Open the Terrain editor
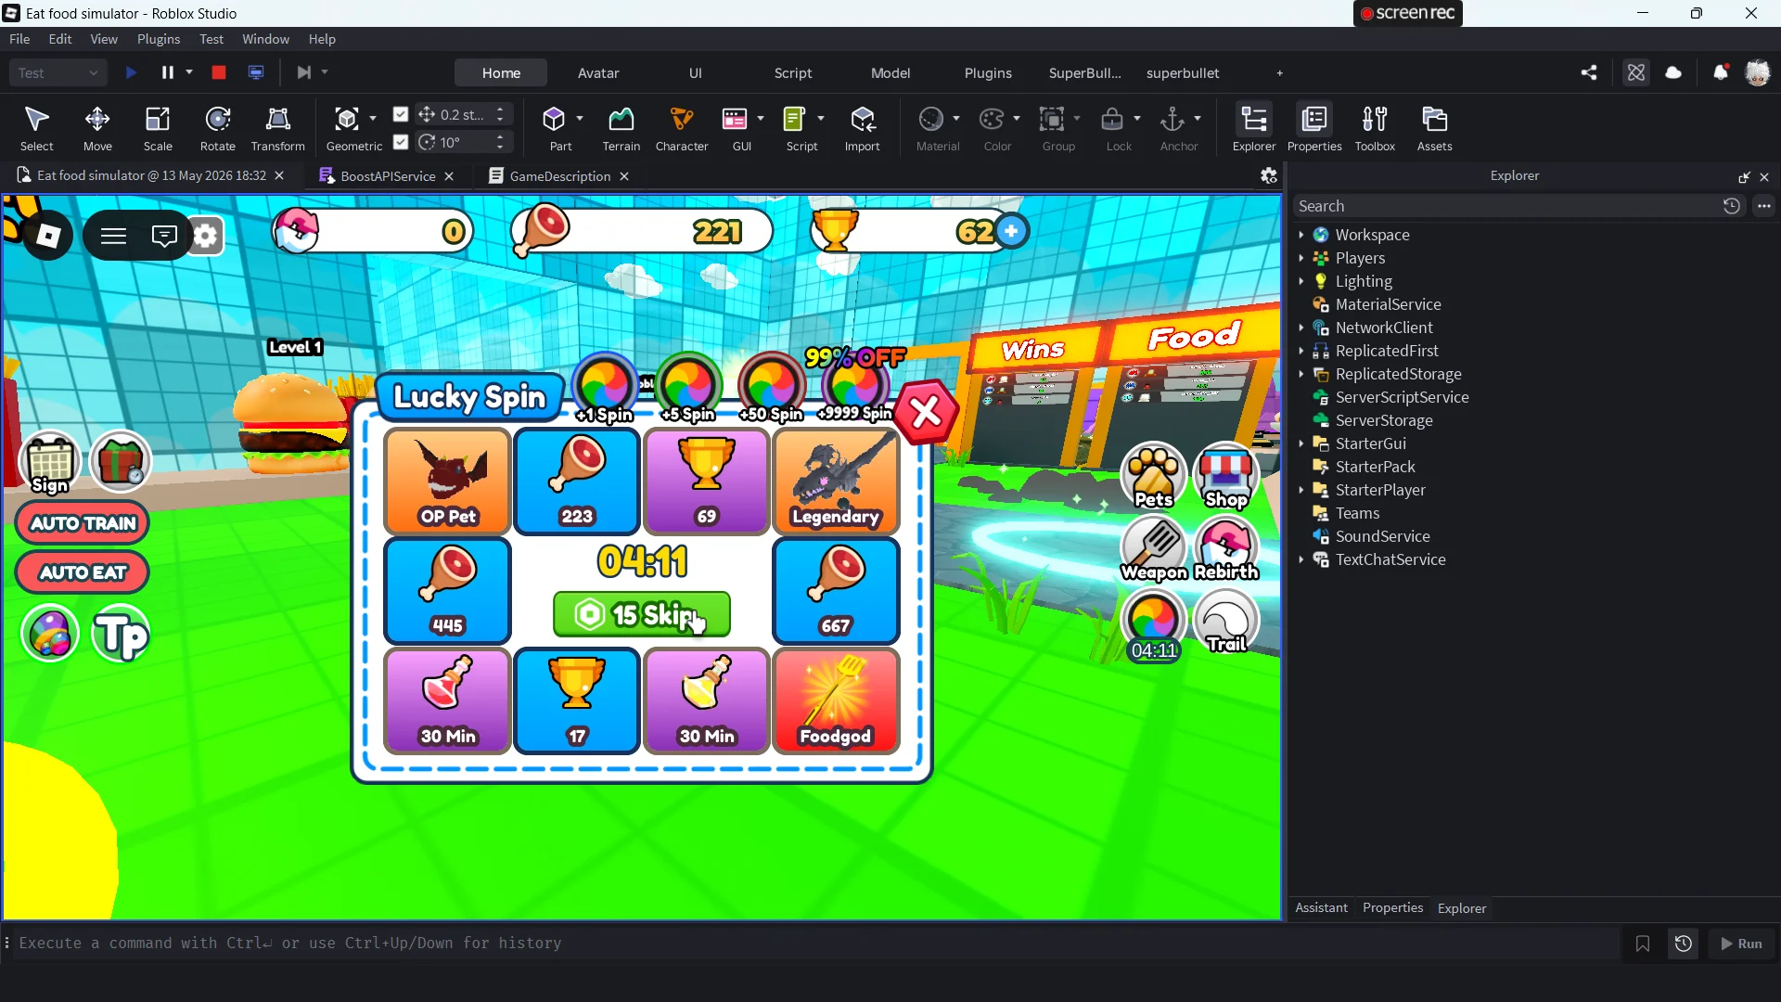This screenshot has height=1002, width=1781. (x=621, y=128)
